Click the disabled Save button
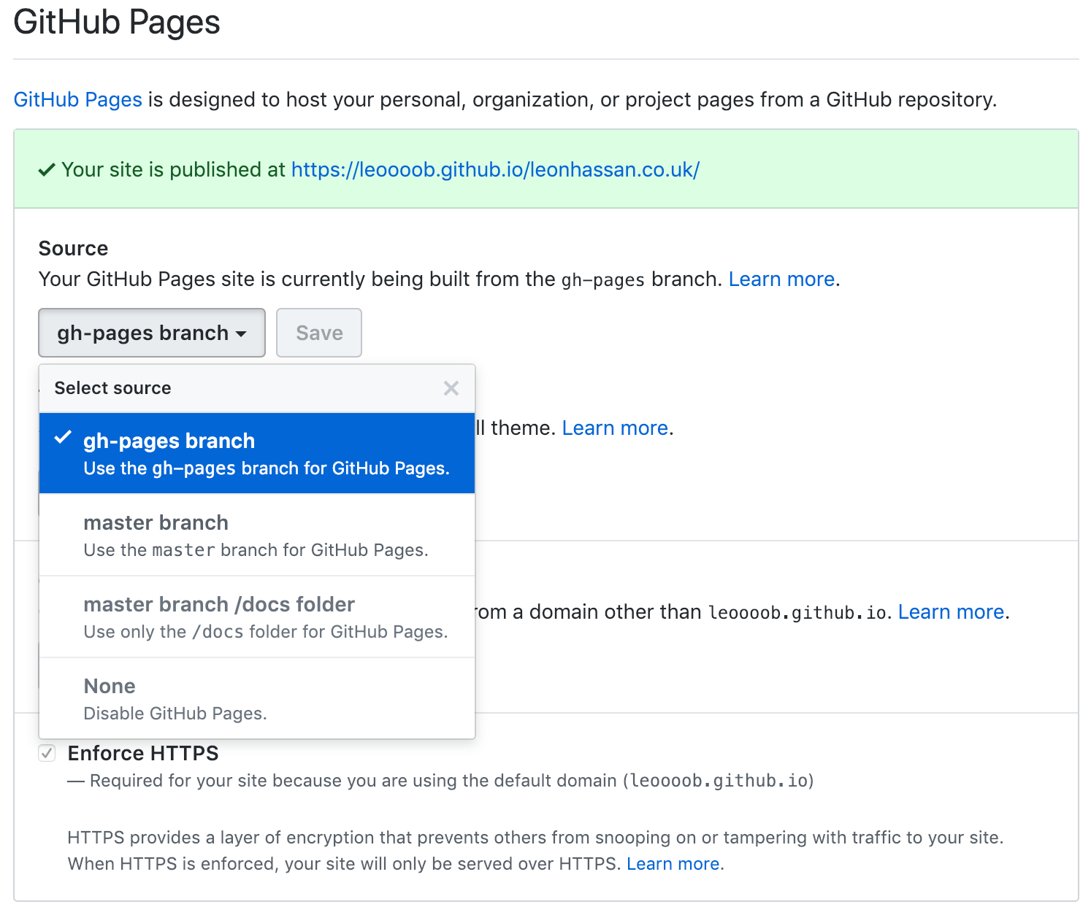Screen dimensions: 1091x915 (x=319, y=333)
